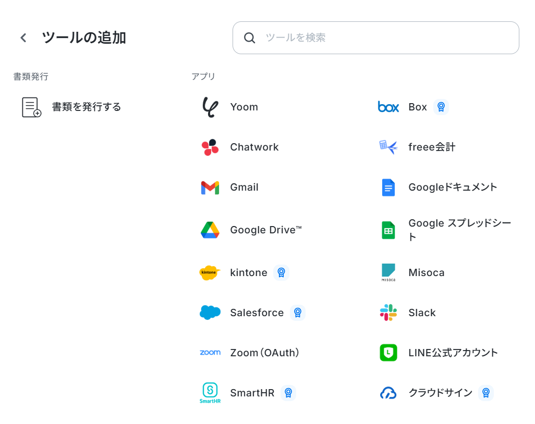The height and width of the screenshot is (424, 535).
Task: Choose Zoom (OAuth) label
Action: point(264,353)
